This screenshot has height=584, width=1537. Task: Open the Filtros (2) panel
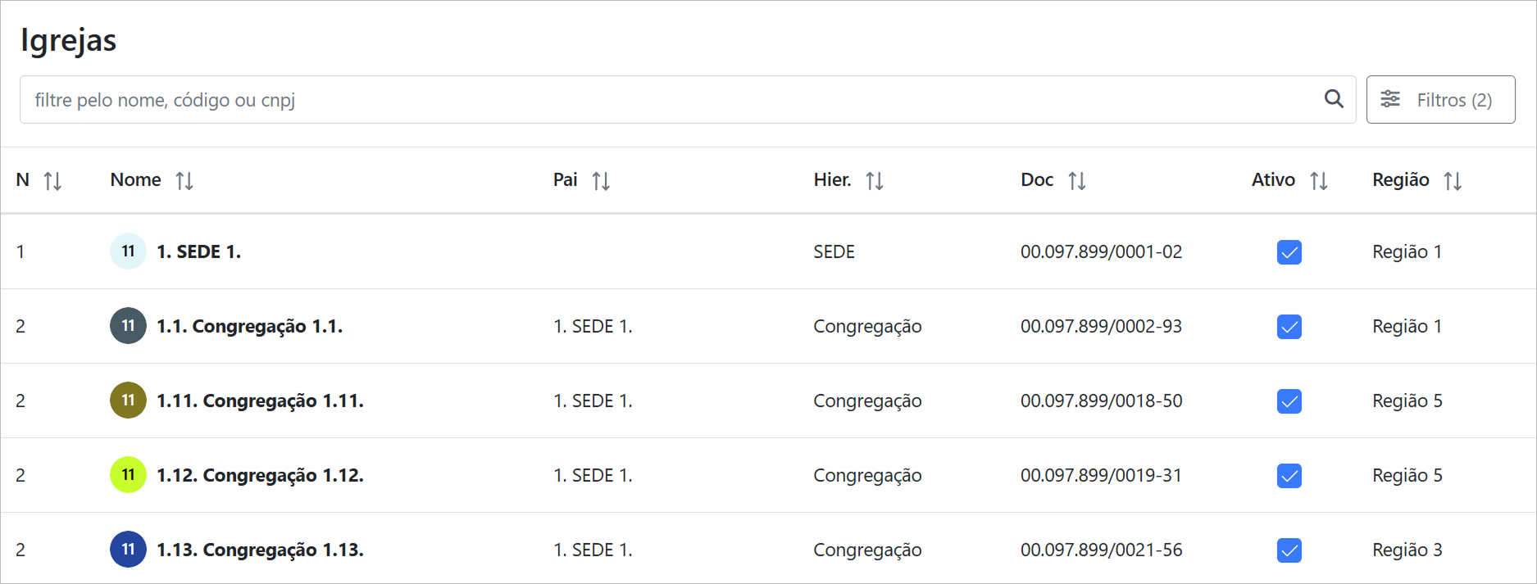click(1440, 100)
